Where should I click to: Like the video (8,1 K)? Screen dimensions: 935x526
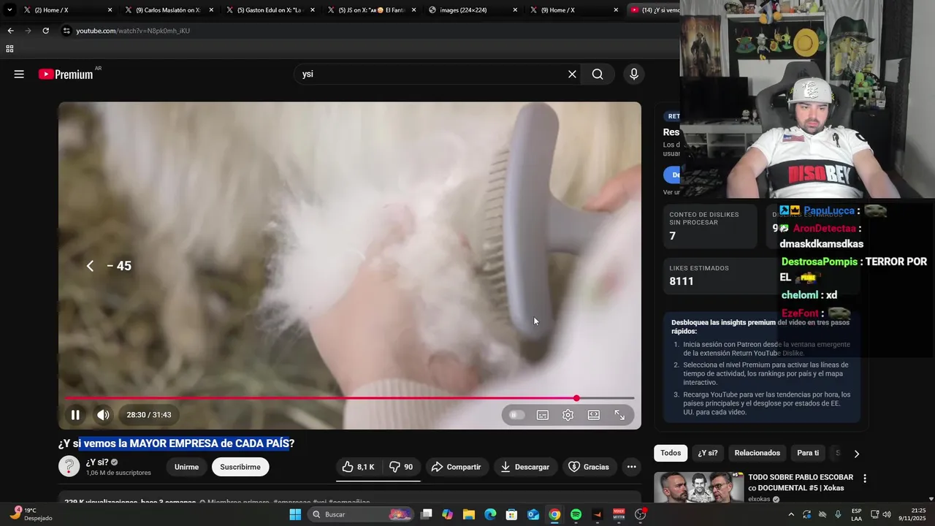[358, 467]
